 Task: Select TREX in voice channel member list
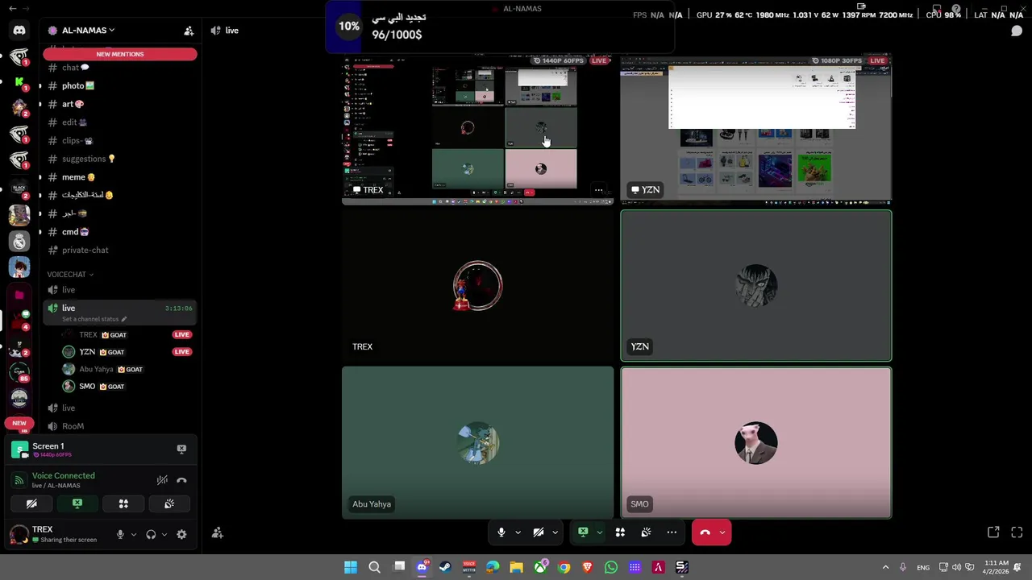pyautogui.click(x=127, y=335)
